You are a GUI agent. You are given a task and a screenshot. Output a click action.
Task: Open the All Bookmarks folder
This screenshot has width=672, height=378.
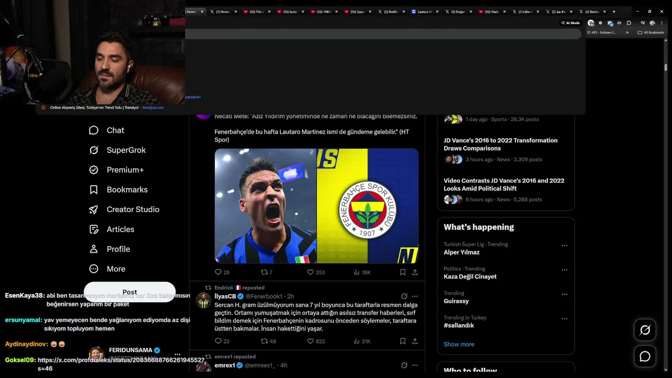[651, 33]
